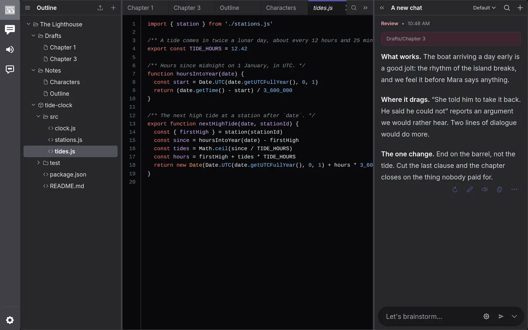This screenshot has height=330, width=528.
Task: Click the 10:46 AM timestamp
Action: (x=419, y=24)
